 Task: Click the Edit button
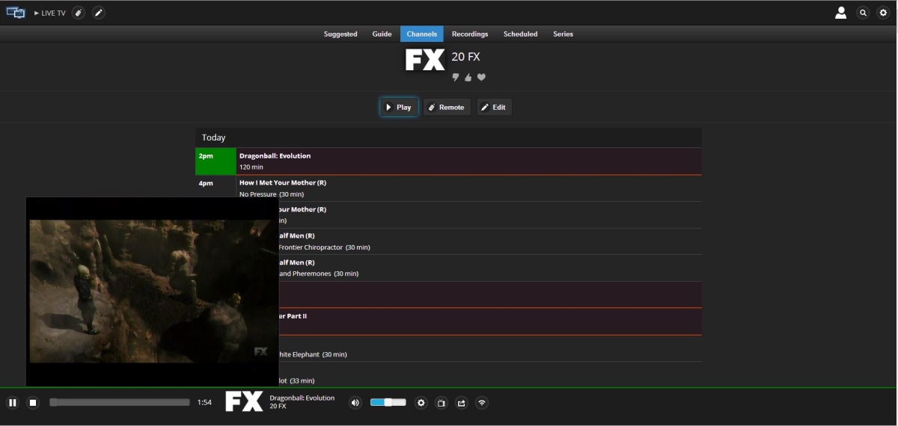[494, 108]
